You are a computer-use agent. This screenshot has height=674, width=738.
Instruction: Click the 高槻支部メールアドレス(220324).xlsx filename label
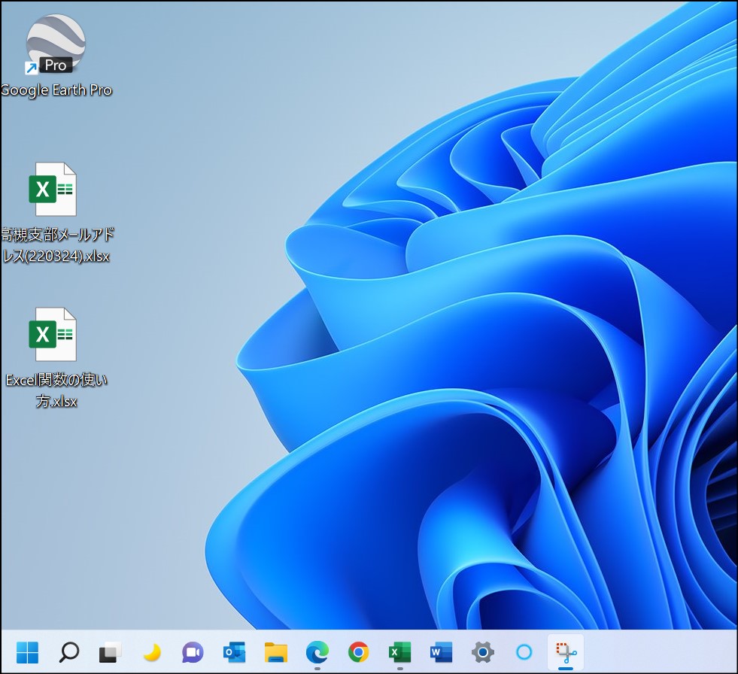(57, 245)
